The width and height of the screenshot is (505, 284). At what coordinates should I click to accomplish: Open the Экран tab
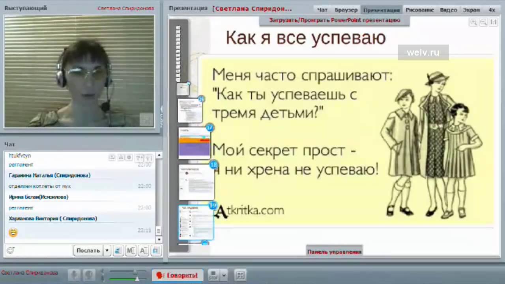click(471, 10)
